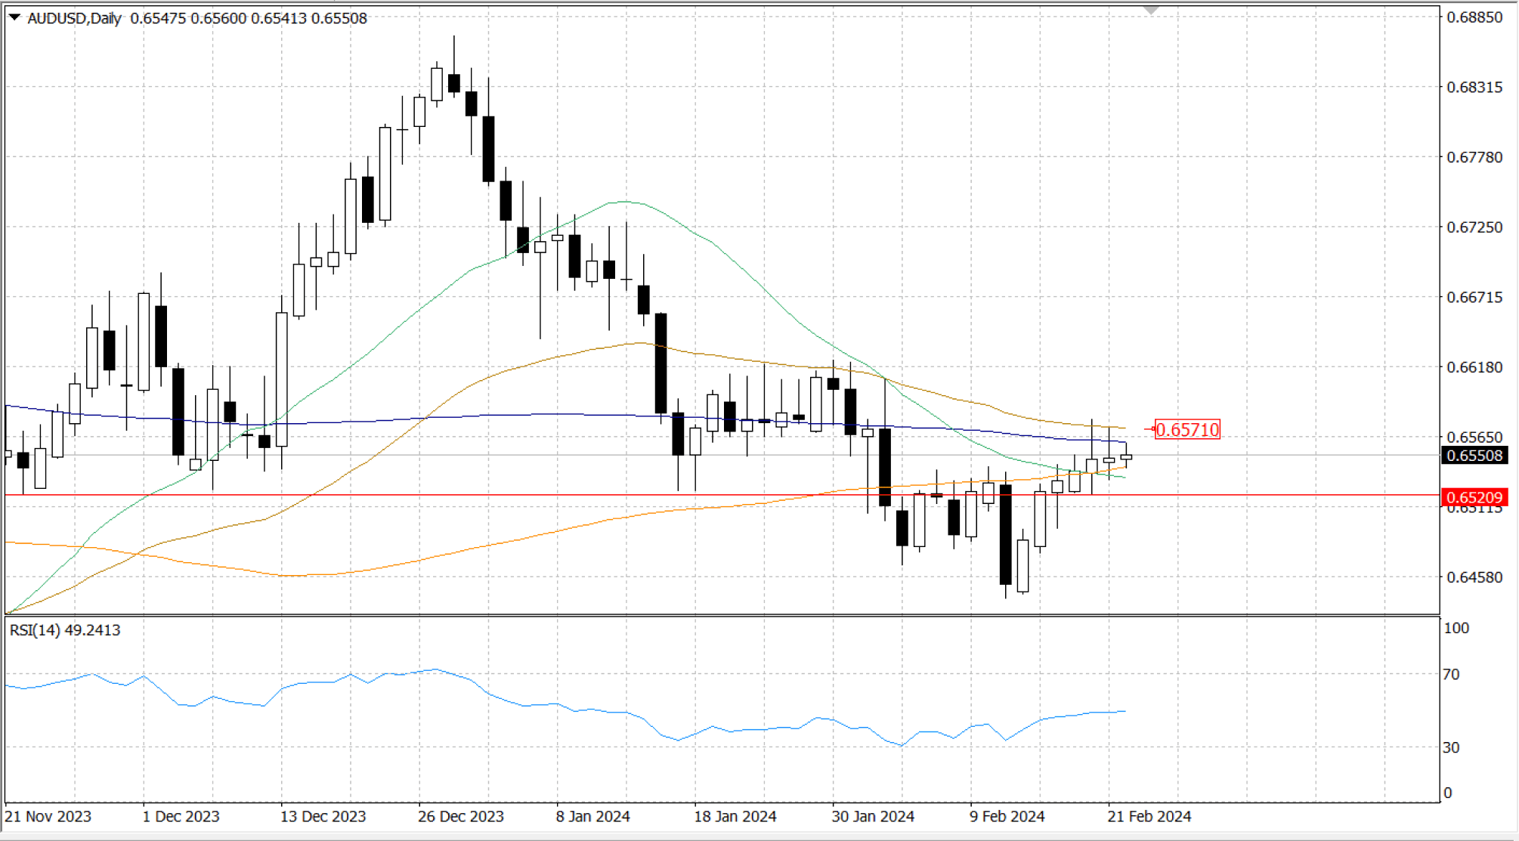This screenshot has width=1519, height=841.
Task: Click the latest candle on the right
Action: pyautogui.click(x=1126, y=457)
